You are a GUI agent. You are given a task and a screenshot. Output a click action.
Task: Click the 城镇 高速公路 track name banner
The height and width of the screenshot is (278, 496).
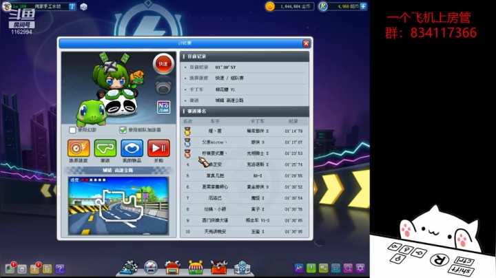coord(118,170)
